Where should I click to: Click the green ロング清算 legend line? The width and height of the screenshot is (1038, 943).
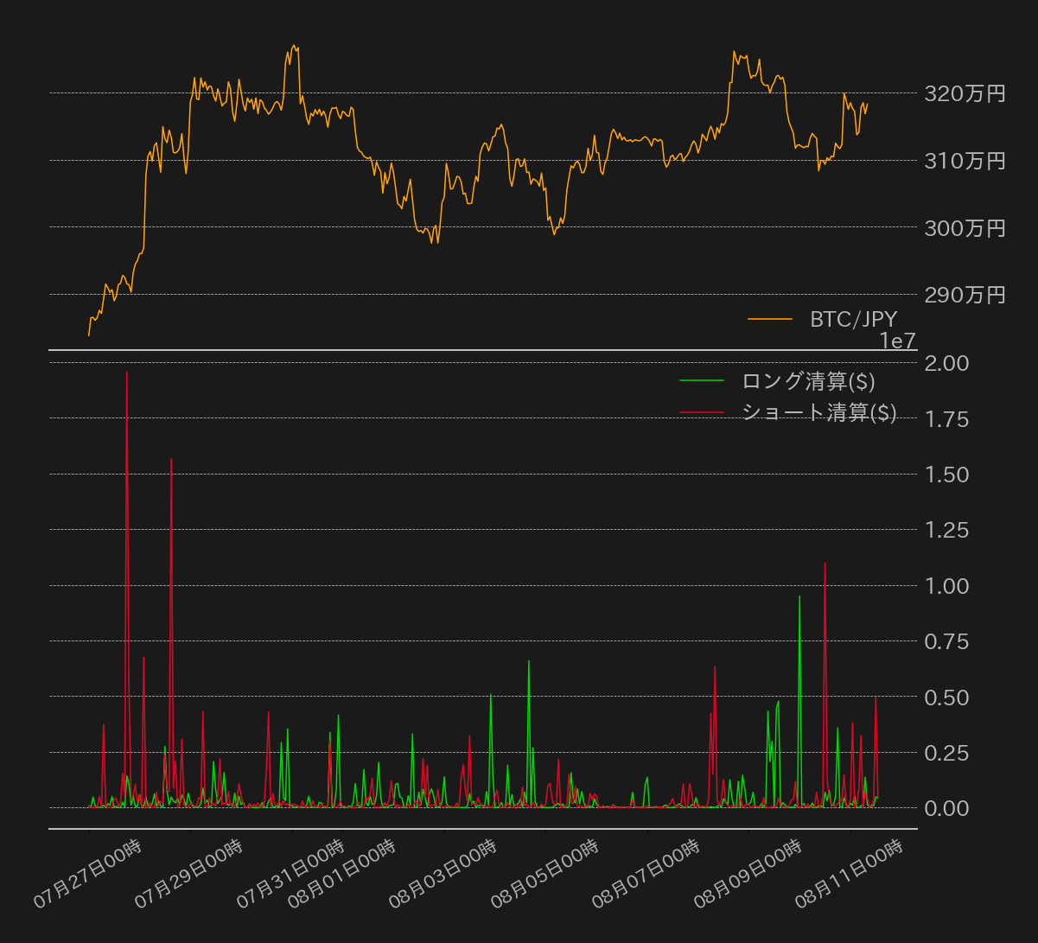click(x=702, y=380)
